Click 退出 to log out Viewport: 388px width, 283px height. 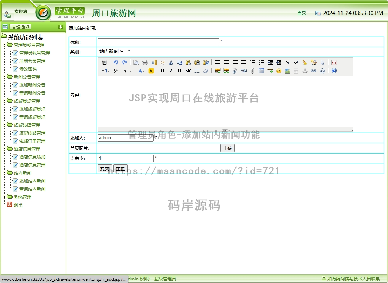18,205
